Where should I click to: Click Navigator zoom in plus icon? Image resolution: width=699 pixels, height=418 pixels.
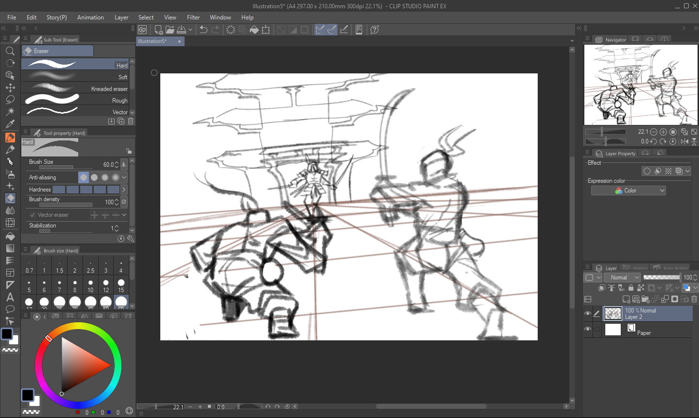pos(663,132)
